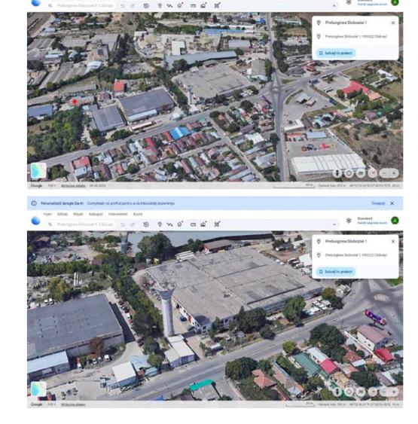Viewport: 418px width, 424px height.
Task: Click the imagery date in upper status bar
Action: (97, 186)
